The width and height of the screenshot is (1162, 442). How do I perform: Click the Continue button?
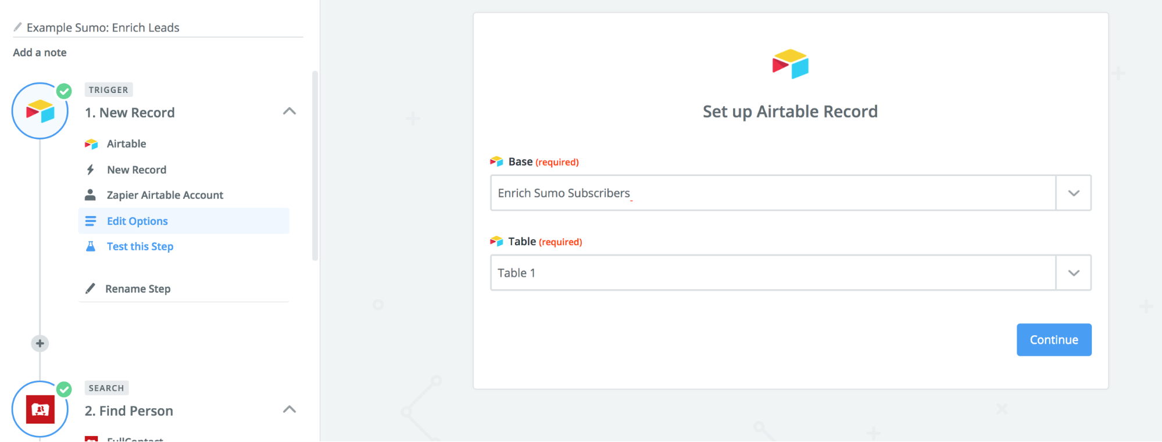1054,340
